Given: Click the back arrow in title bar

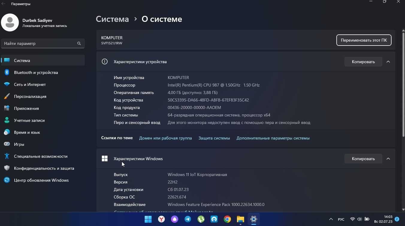Looking at the screenshot, I should (x=4, y=4).
